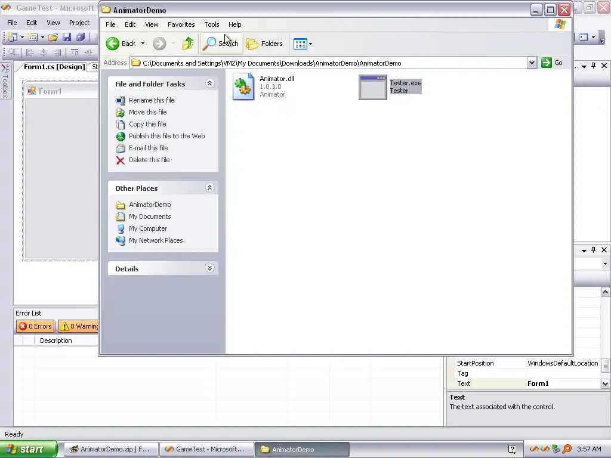Open My Network Places link

click(x=156, y=240)
